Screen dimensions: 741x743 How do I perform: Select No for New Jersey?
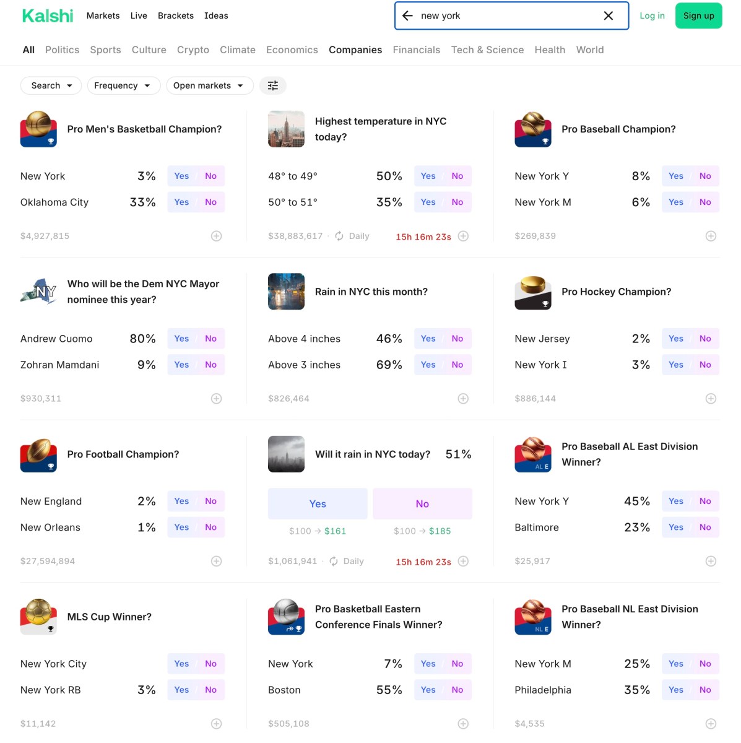point(705,339)
